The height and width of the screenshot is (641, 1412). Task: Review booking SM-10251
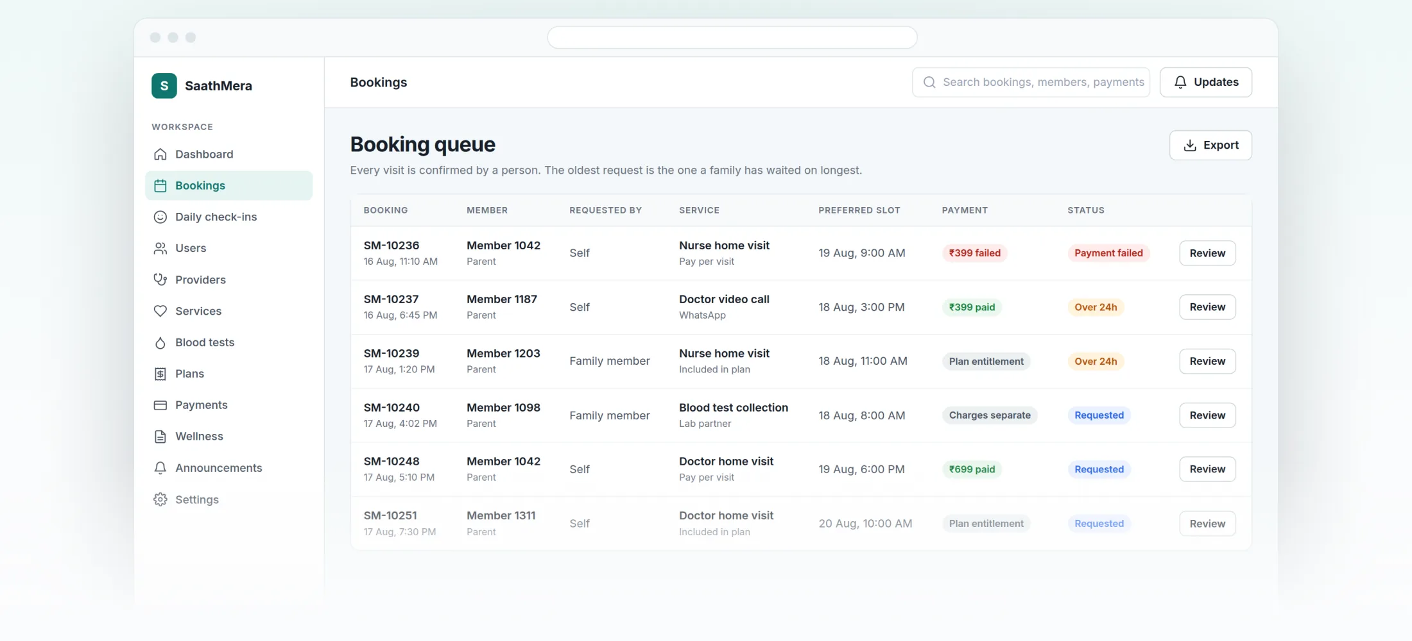point(1207,524)
